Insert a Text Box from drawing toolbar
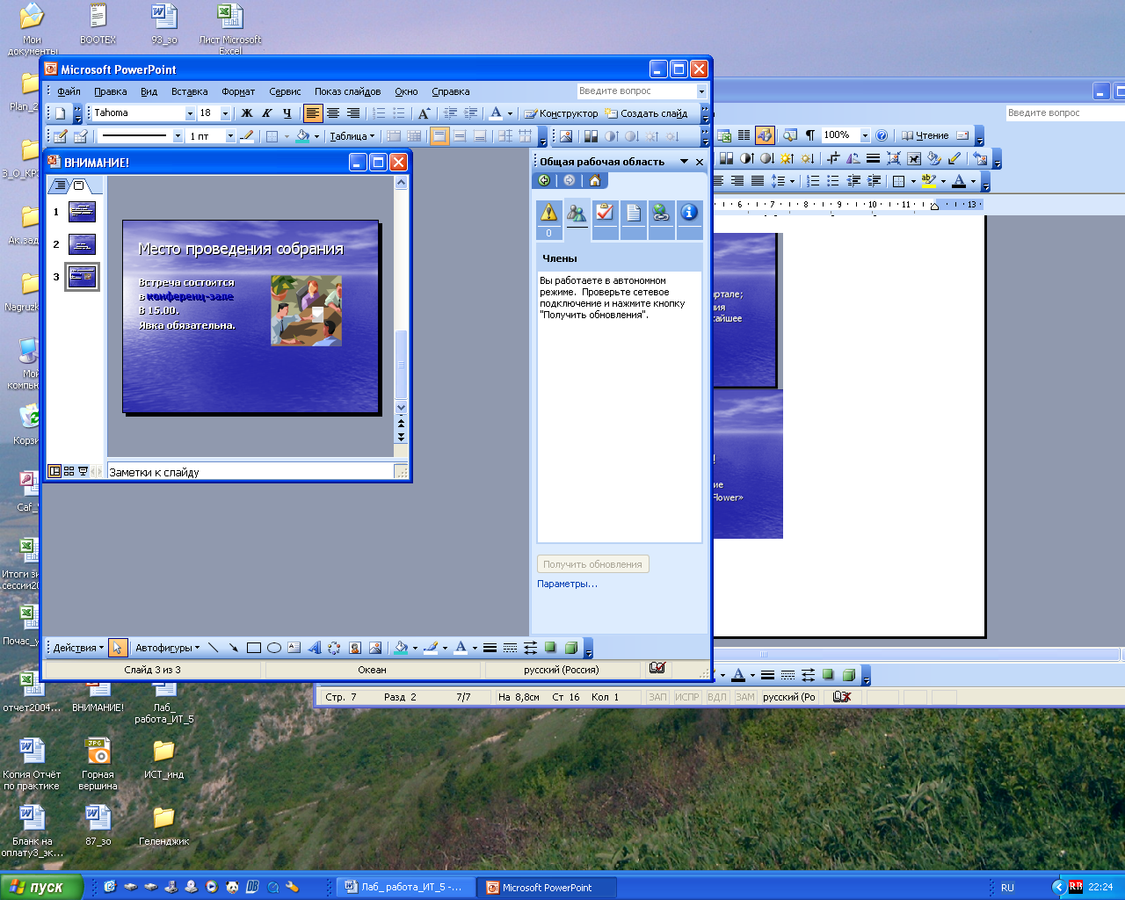 tap(294, 648)
